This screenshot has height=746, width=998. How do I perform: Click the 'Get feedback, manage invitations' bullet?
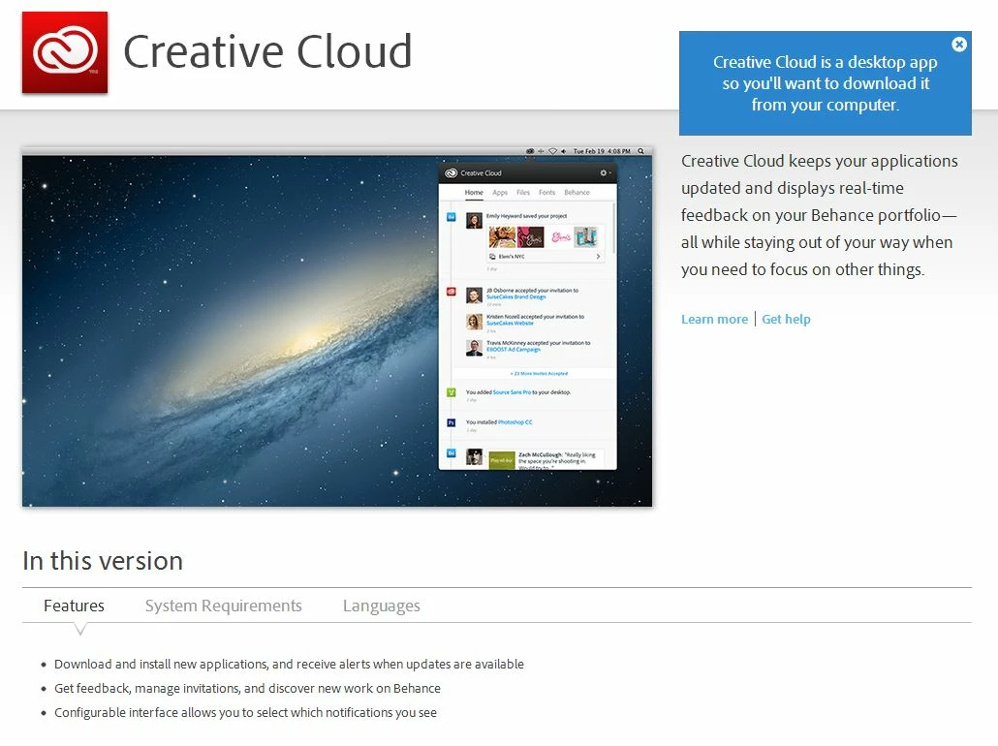248,689
